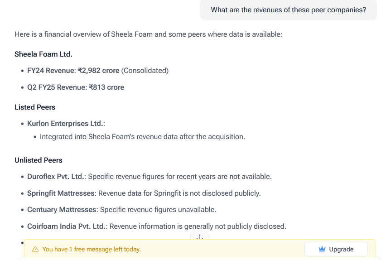Click the 'FY24 Revenue' label

[x=51, y=71]
